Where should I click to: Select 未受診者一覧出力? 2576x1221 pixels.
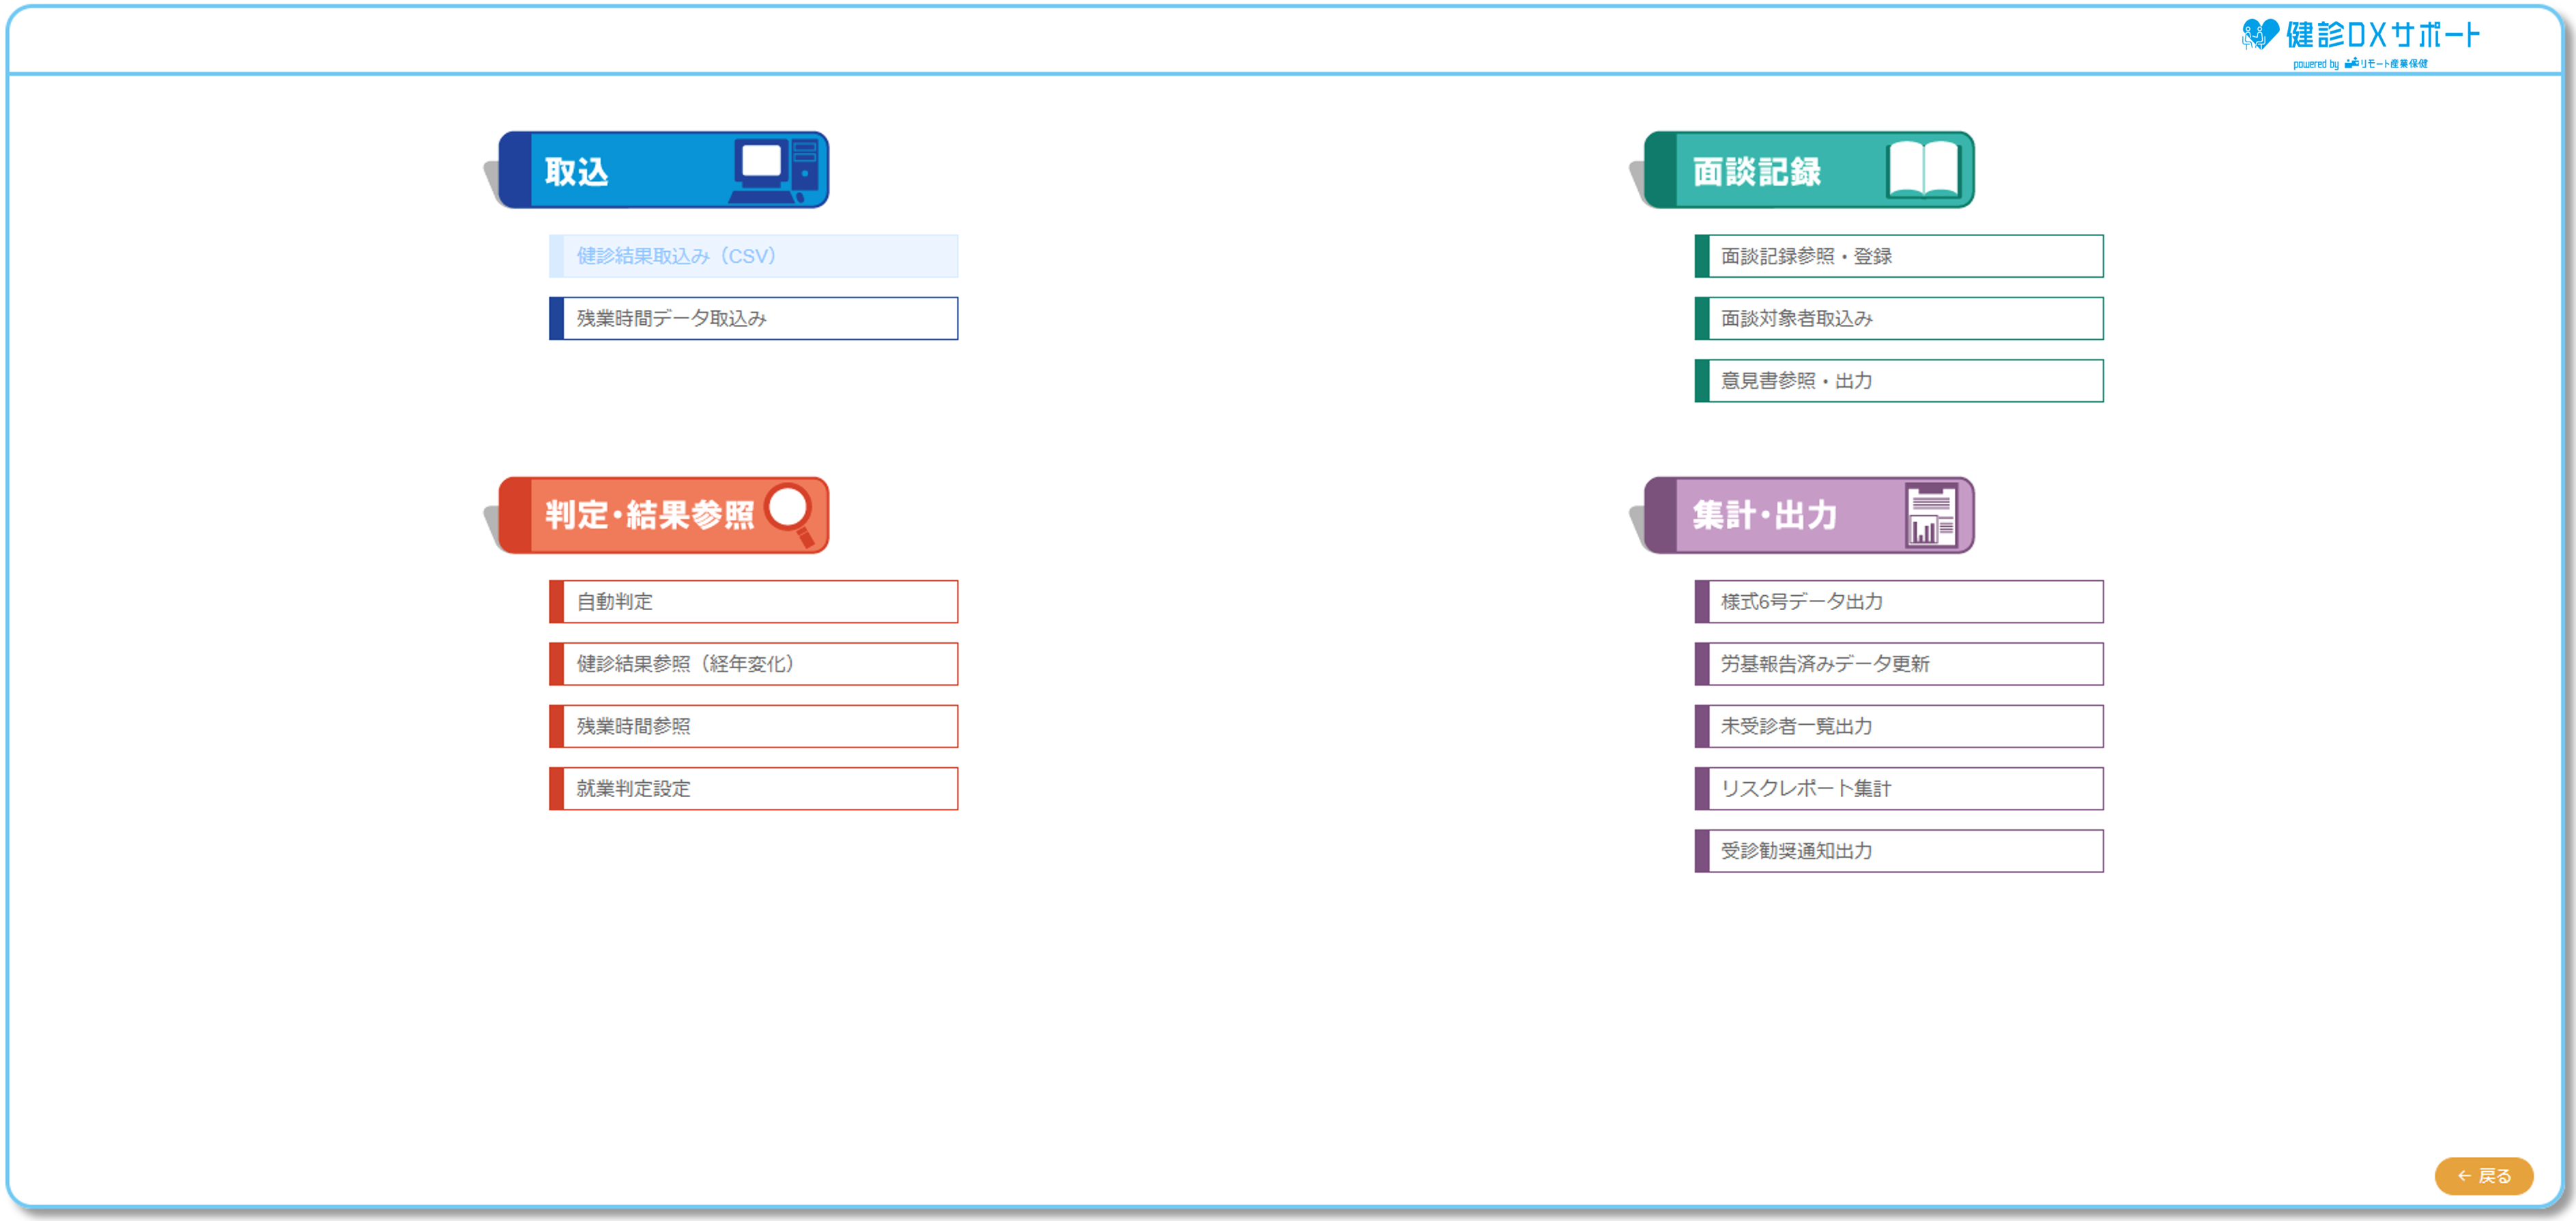coord(1898,726)
